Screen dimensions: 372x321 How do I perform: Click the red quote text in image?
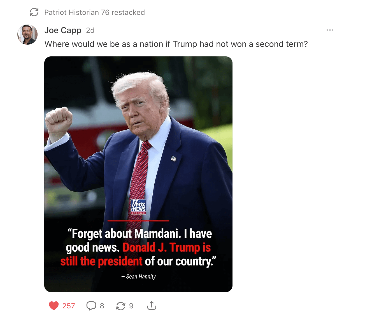tap(136, 254)
